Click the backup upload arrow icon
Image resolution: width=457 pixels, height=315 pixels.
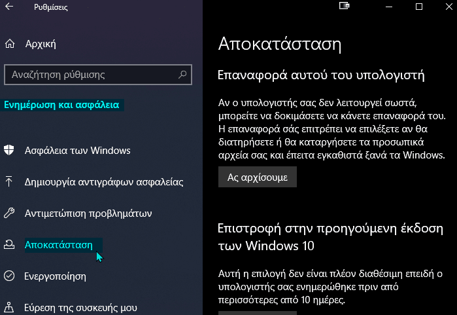9,181
